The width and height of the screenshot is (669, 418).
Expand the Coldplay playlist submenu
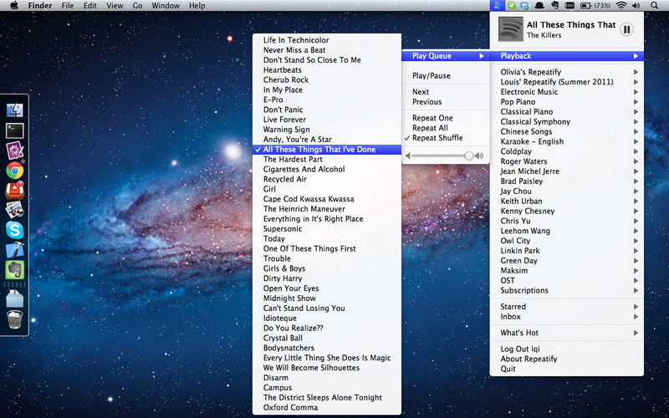coord(567,151)
